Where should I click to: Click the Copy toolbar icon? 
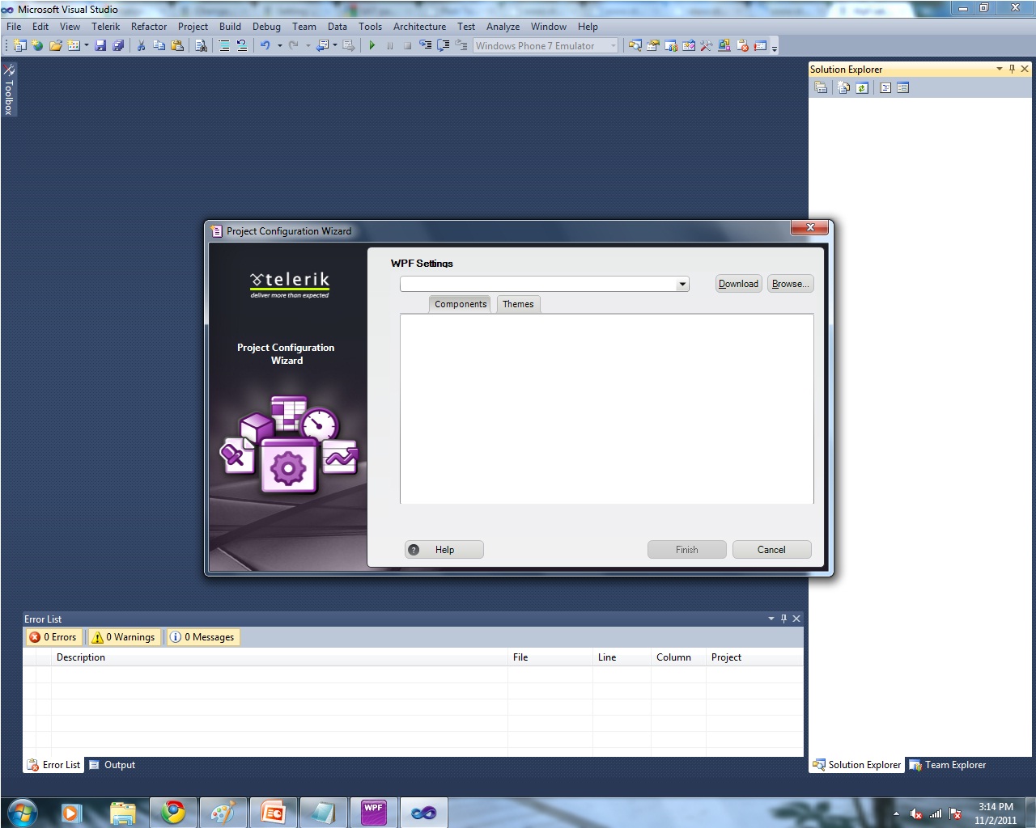tap(159, 46)
